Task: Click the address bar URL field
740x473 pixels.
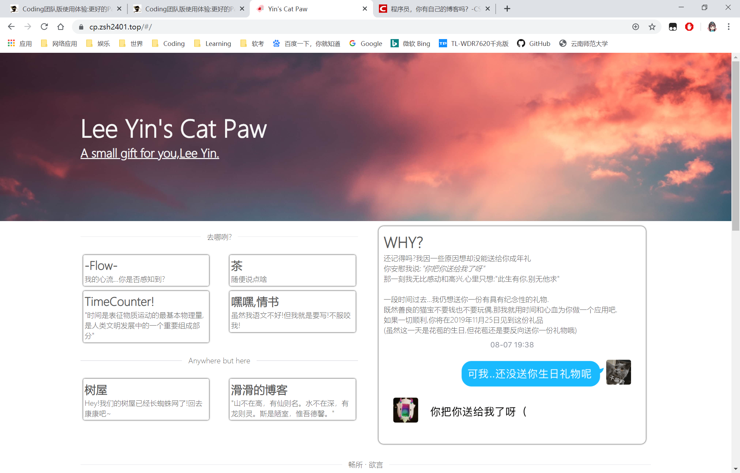Action: (x=343, y=27)
